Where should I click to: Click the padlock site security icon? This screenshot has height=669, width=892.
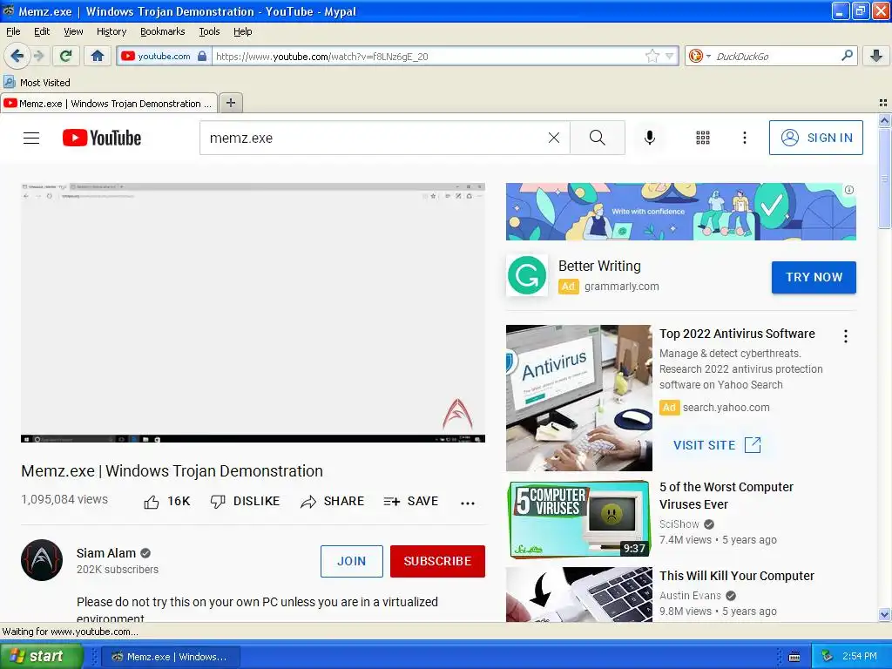pyautogui.click(x=202, y=56)
